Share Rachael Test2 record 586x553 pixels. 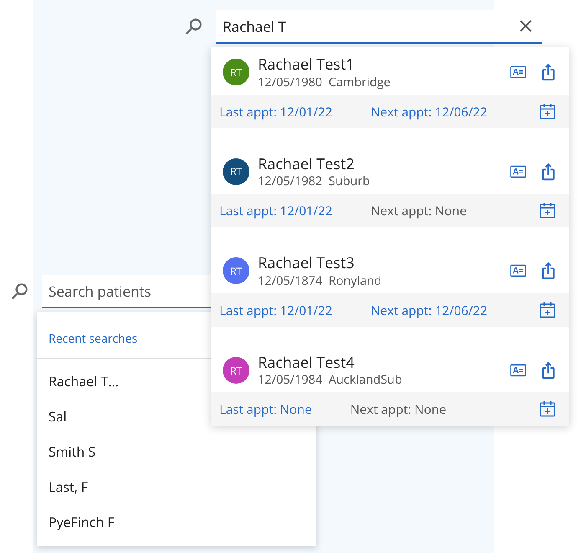(x=548, y=172)
